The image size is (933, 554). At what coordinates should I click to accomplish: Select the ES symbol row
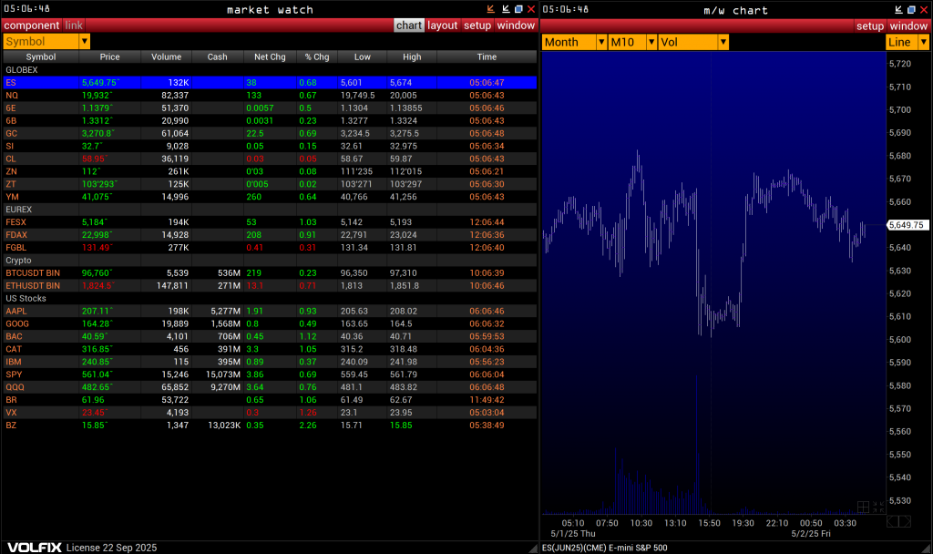(270, 82)
